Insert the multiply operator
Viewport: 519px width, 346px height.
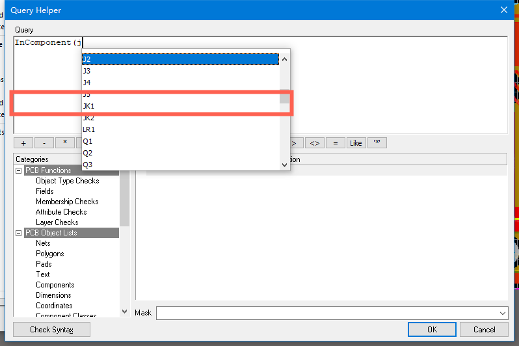64,143
